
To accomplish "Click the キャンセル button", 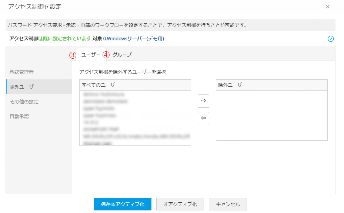I will click(228, 204).
